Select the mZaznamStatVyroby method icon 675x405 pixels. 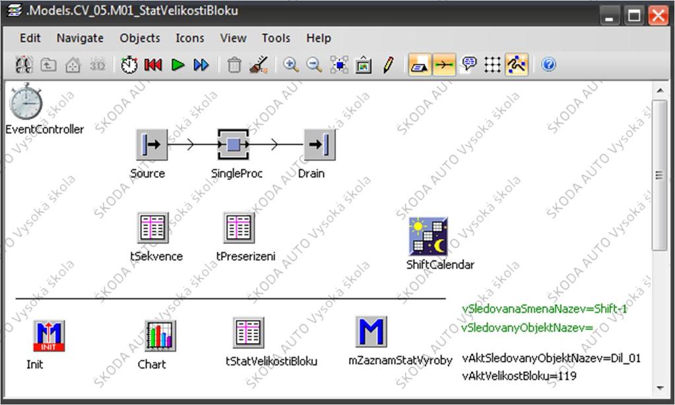[371, 332]
